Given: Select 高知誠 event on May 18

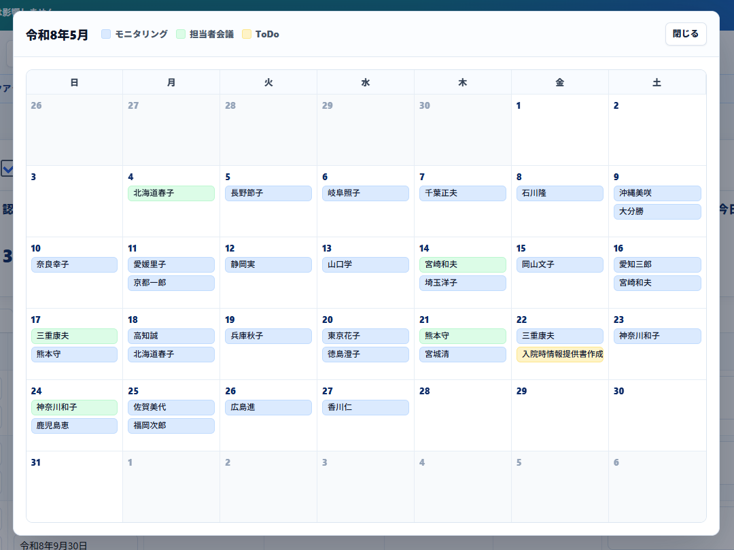Looking at the screenshot, I should 171,336.
